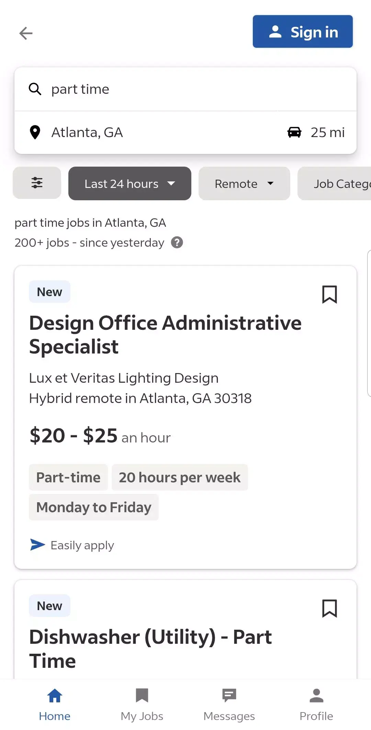Viewport: 371px width, 730px height.
Task: Adjust the 25 mi distance radius
Action: (327, 133)
